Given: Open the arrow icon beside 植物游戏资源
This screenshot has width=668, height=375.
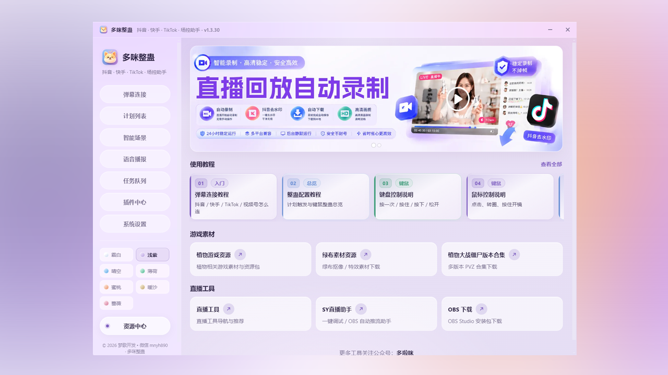Looking at the screenshot, I should [x=240, y=255].
